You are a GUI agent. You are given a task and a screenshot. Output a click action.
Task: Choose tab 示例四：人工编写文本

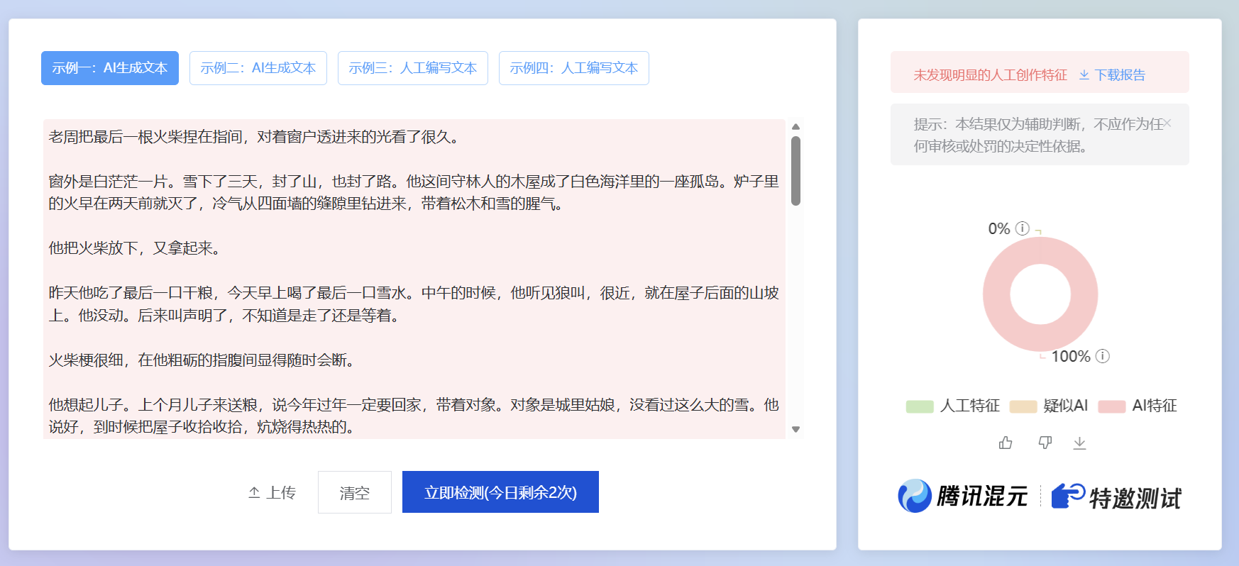pos(574,68)
